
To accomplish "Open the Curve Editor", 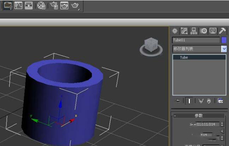I will [x=18, y=5].
